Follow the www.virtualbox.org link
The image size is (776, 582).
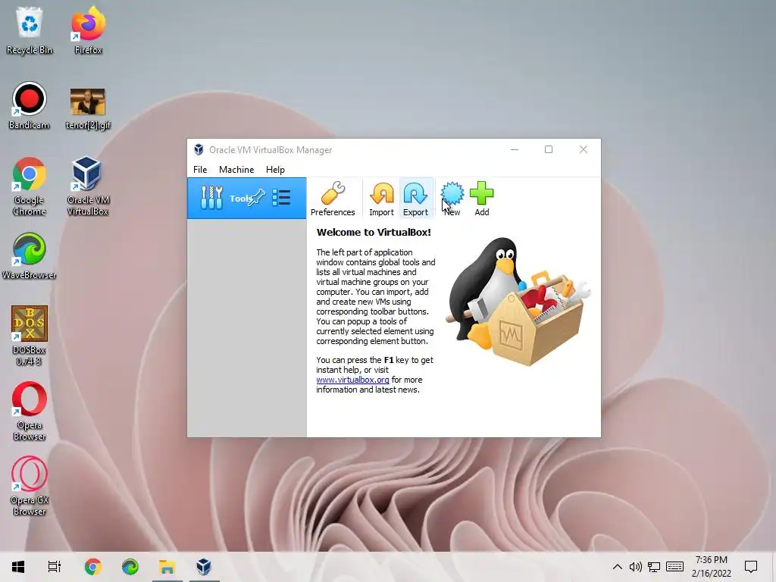pos(352,380)
